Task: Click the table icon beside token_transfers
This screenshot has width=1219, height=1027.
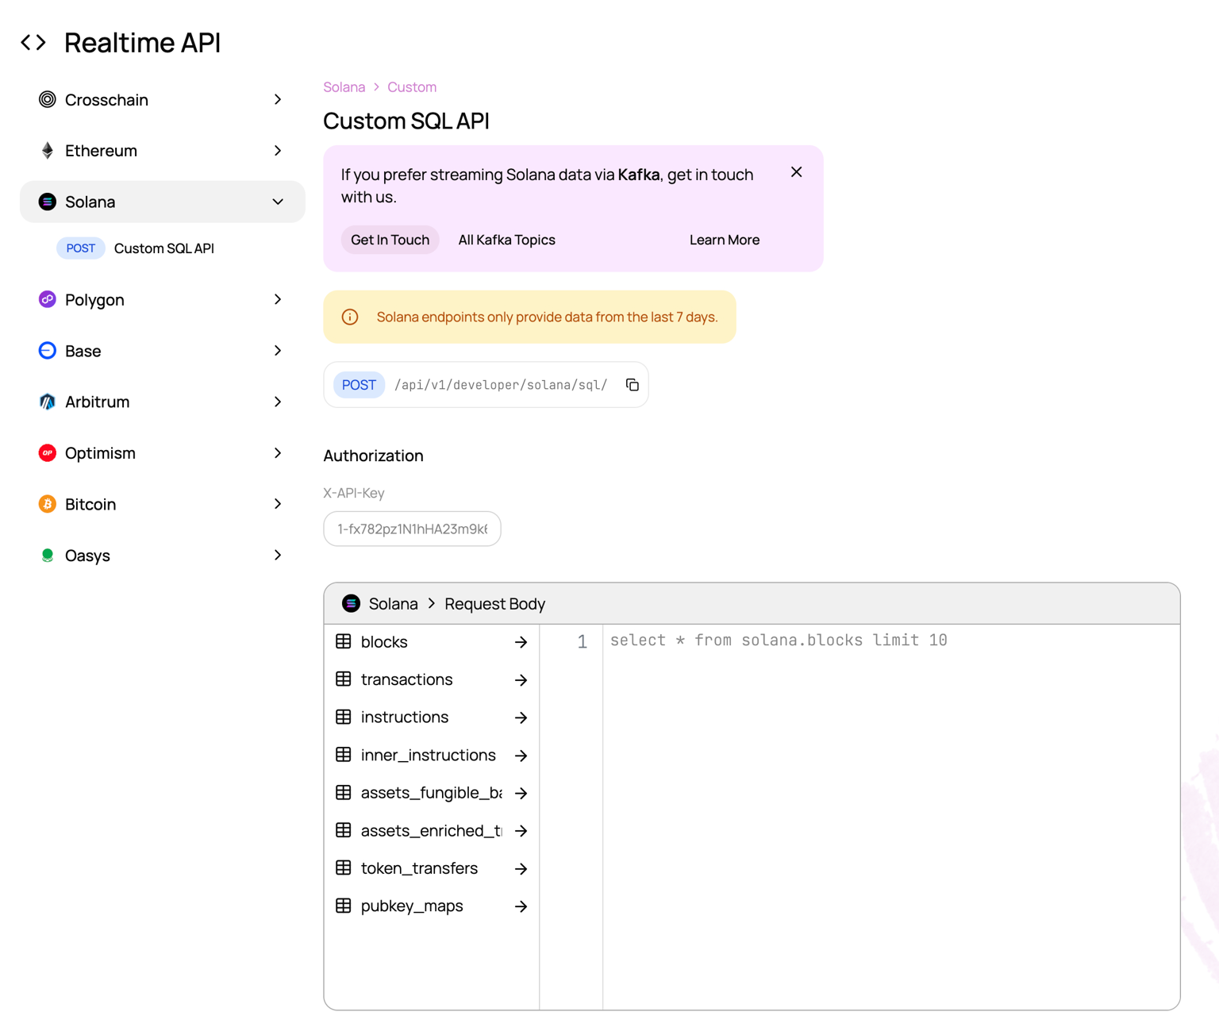Action: pos(344,868)
